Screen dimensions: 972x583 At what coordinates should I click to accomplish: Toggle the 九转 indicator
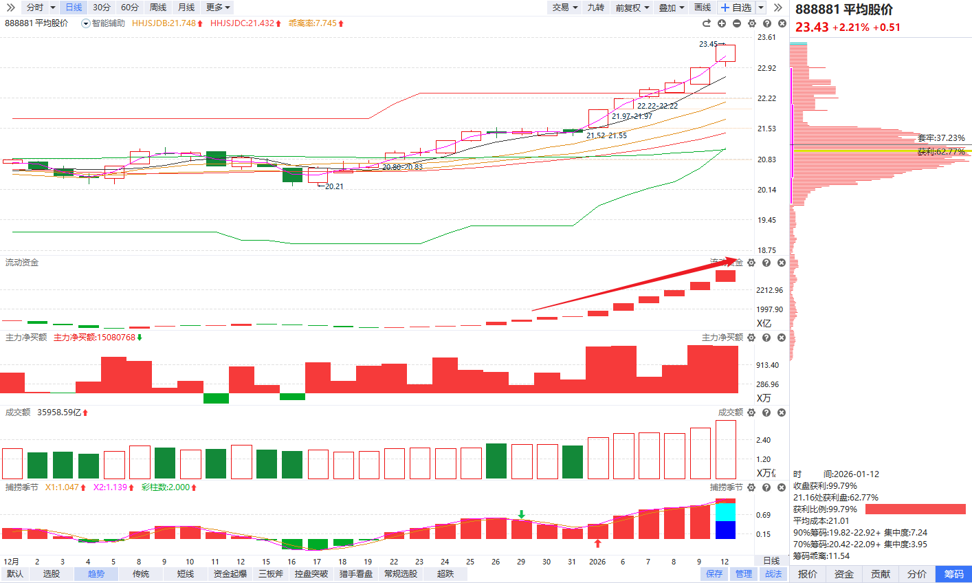[595, 8]
